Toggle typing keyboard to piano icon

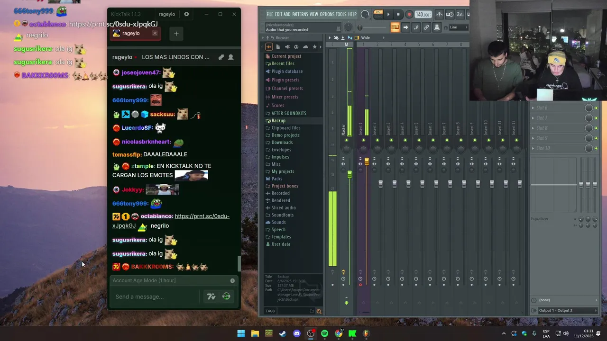[395, 27]
